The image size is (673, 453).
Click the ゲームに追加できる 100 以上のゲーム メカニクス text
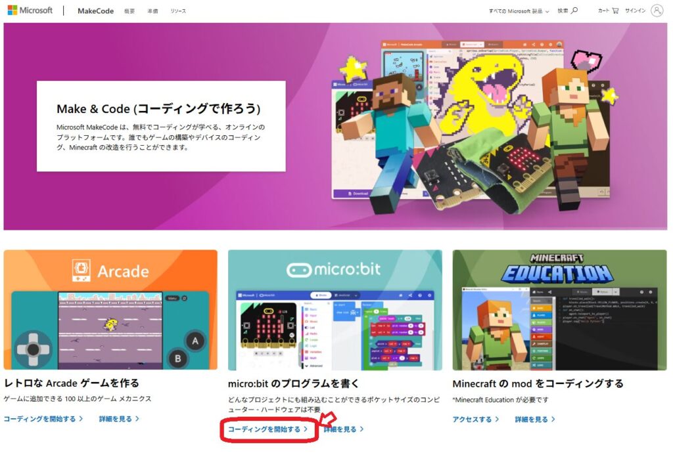click(78, 399)
